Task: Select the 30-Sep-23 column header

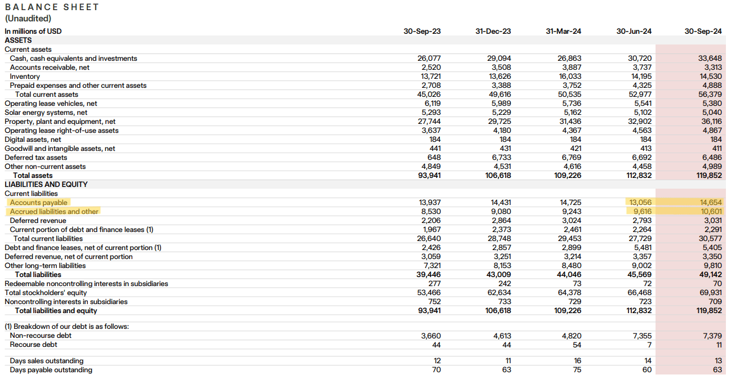Action: pyautogui.click(x=422, y=32)
